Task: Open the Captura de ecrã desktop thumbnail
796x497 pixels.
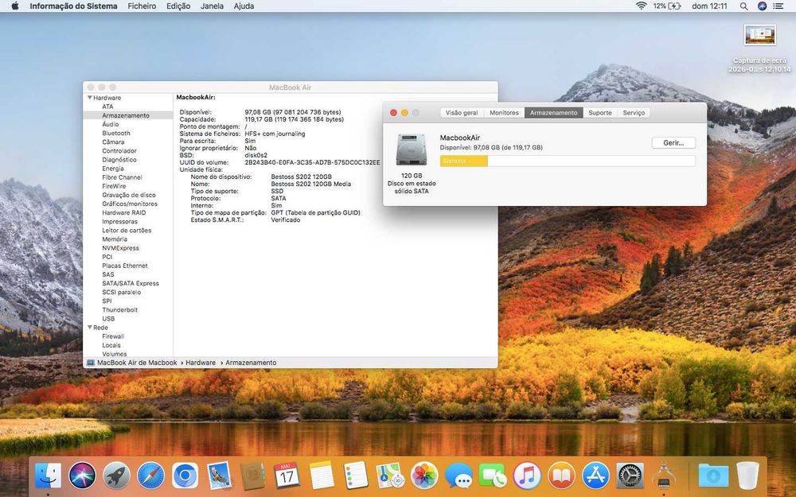Action: tap(759, 36)
